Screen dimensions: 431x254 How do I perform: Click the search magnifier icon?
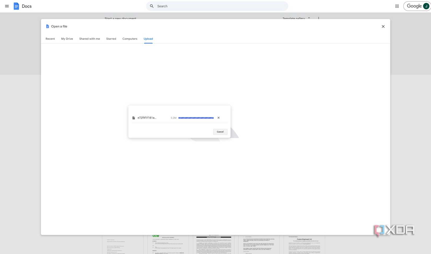coord(152,6)
